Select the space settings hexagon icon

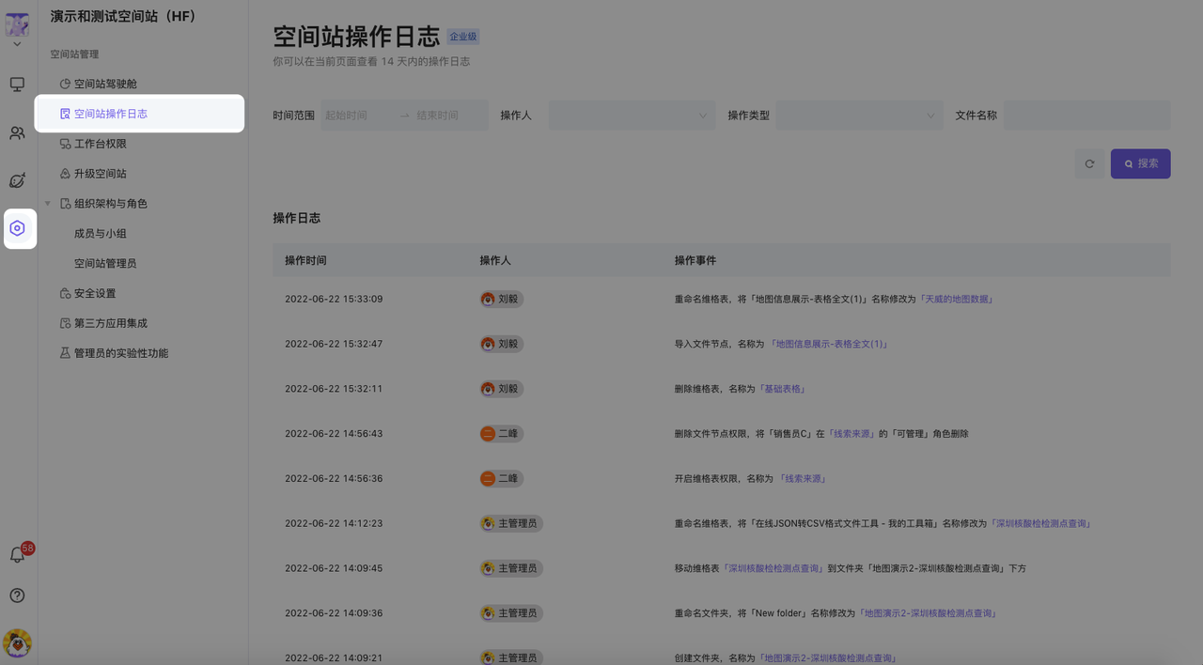pyautogui.click(x=18, y=228)
